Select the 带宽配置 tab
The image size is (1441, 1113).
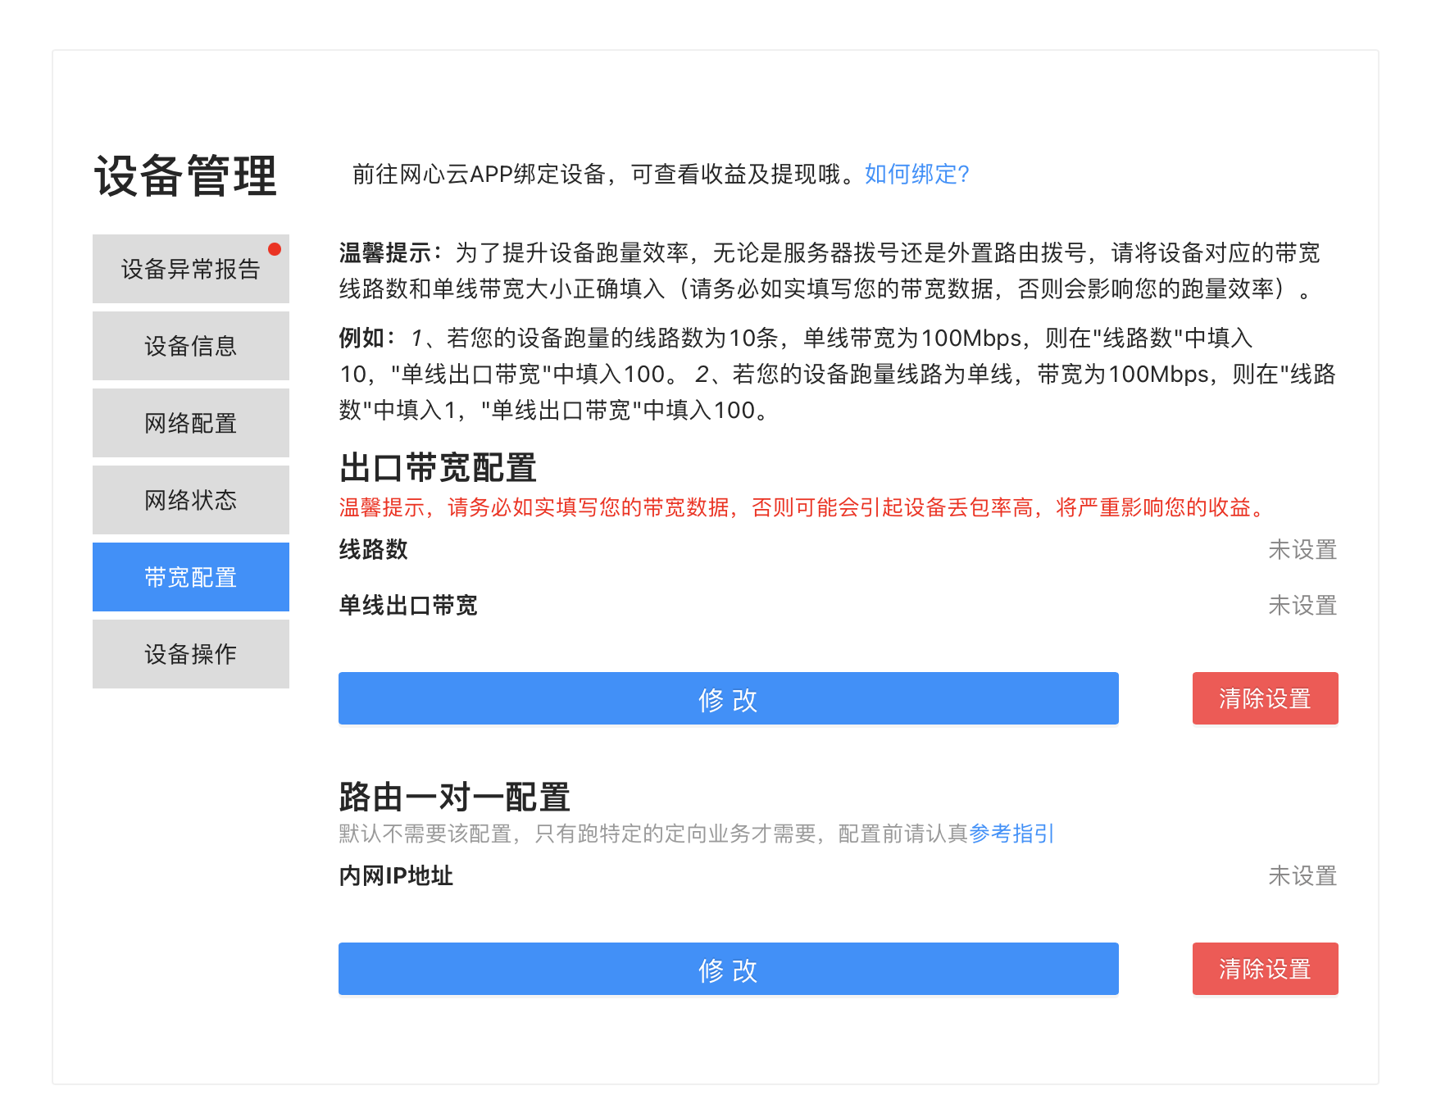tap(190, 577)
